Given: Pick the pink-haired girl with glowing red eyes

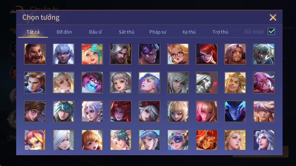Looking at the screenshot, I should tap(206, 111).
